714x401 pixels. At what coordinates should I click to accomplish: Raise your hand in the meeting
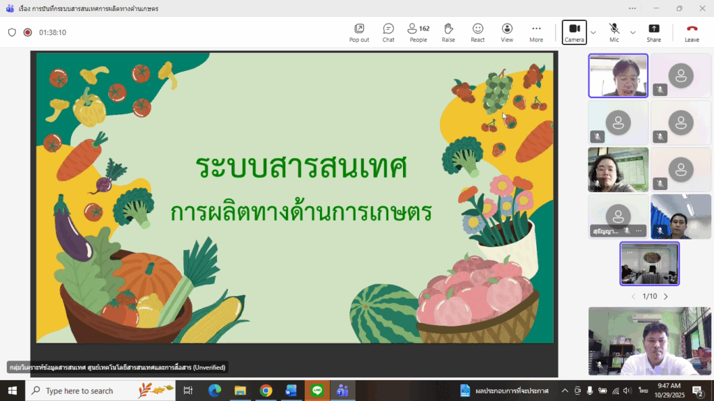pos(448,32)
